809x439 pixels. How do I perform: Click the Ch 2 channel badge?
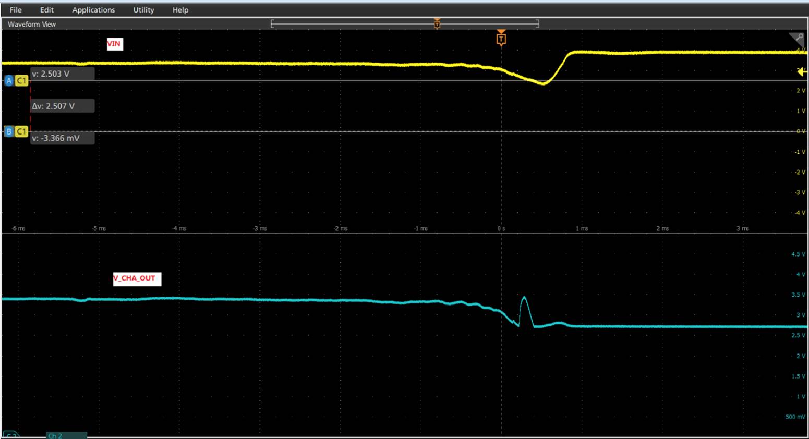66,435
